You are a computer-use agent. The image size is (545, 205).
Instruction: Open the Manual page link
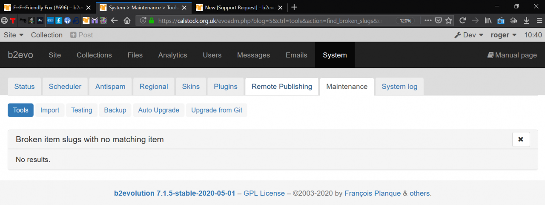coord(512,55)
